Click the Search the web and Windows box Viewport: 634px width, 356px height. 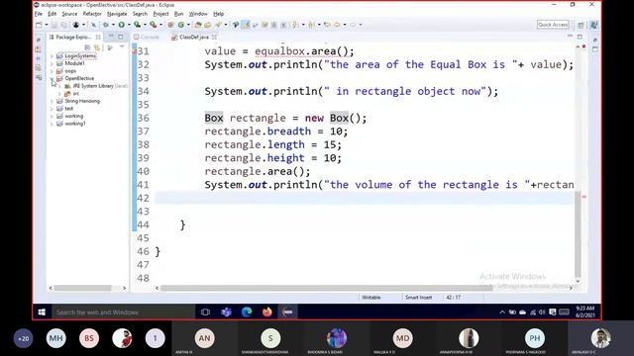pos(123,312)
